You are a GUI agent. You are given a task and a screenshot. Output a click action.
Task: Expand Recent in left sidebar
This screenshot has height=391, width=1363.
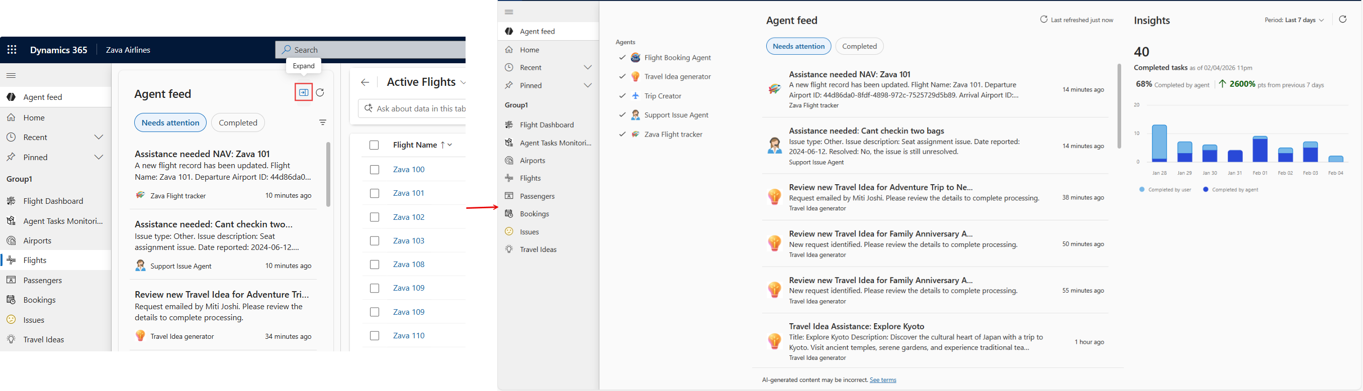point(99,137)
